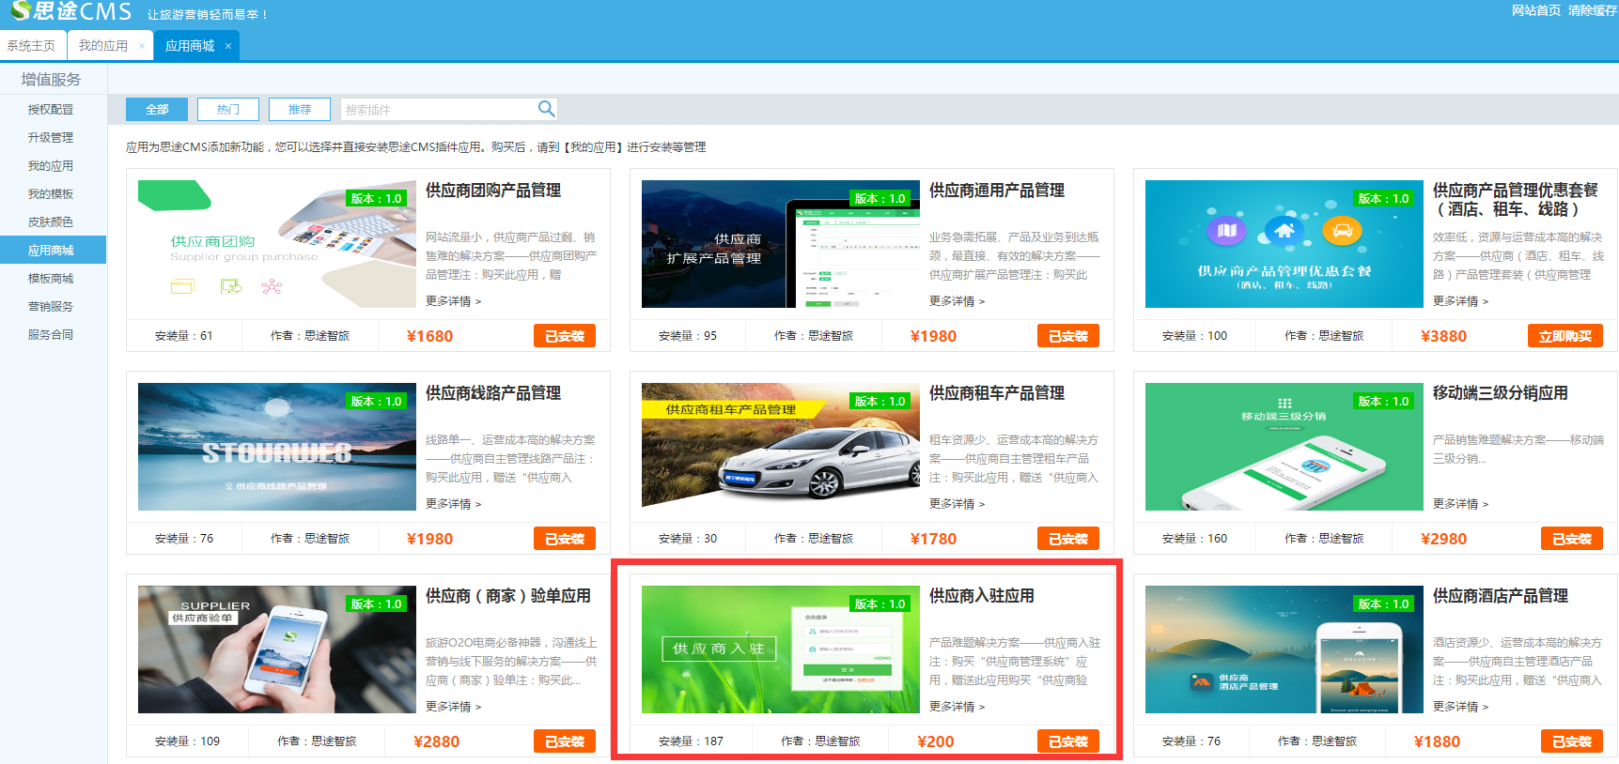Expand 更多详情 for 供应商团购产品管理
The height and width of the screenshot is (764, 1619).
click(453, 301)
